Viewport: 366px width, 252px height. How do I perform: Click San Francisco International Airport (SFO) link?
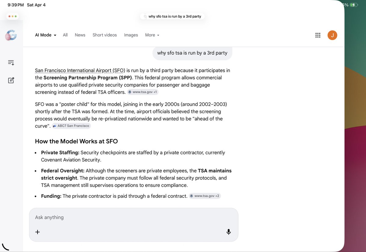coord(80,70)
